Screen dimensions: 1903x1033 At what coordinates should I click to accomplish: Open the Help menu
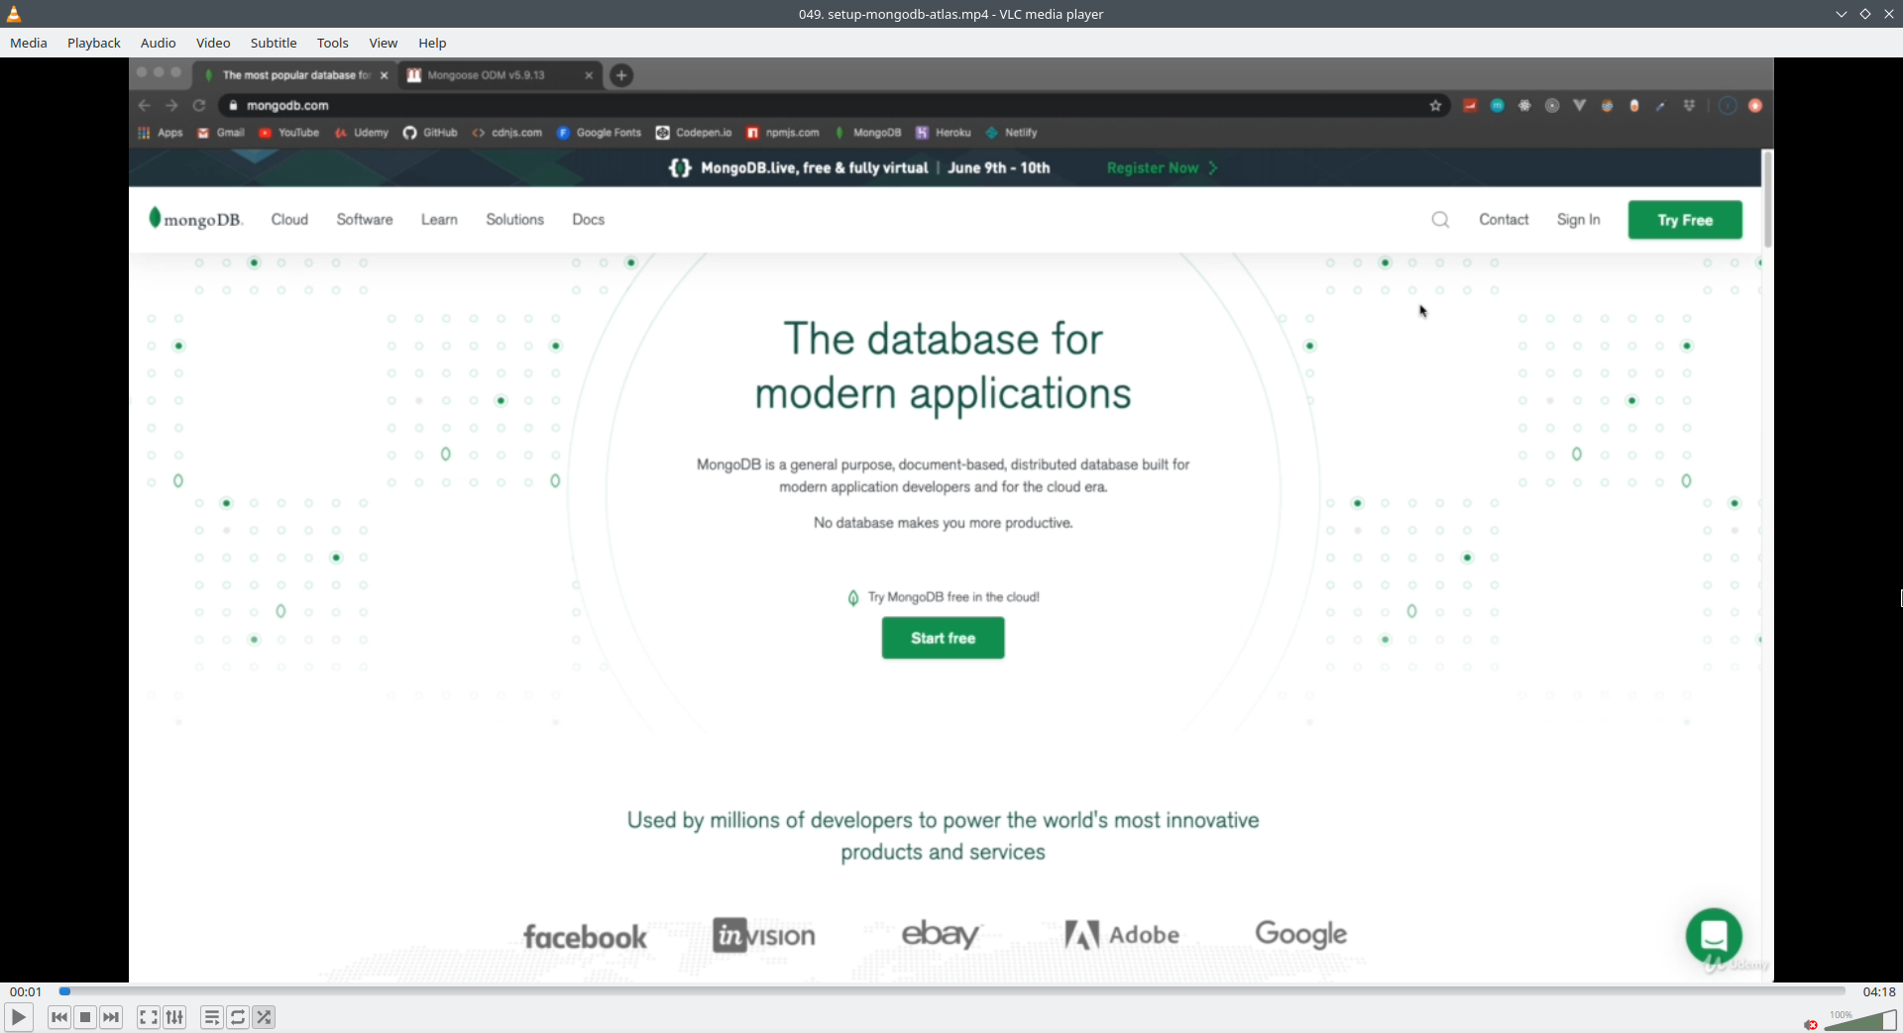coord(432,43)
